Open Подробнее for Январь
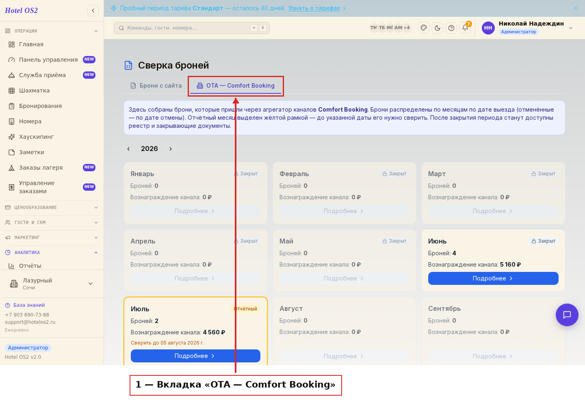 coord(195,211)
